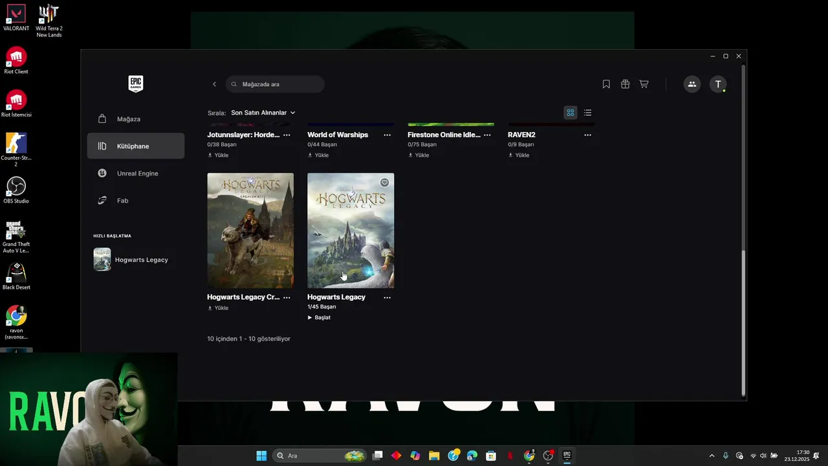This screenshot has width=828, height=466.
Task: Expand the Son Satın Alınanlar sort dropdown
Action: (263, 113)
